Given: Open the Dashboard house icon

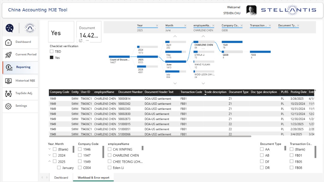Looking at the screenshot, I should click(x=8, y=42).
